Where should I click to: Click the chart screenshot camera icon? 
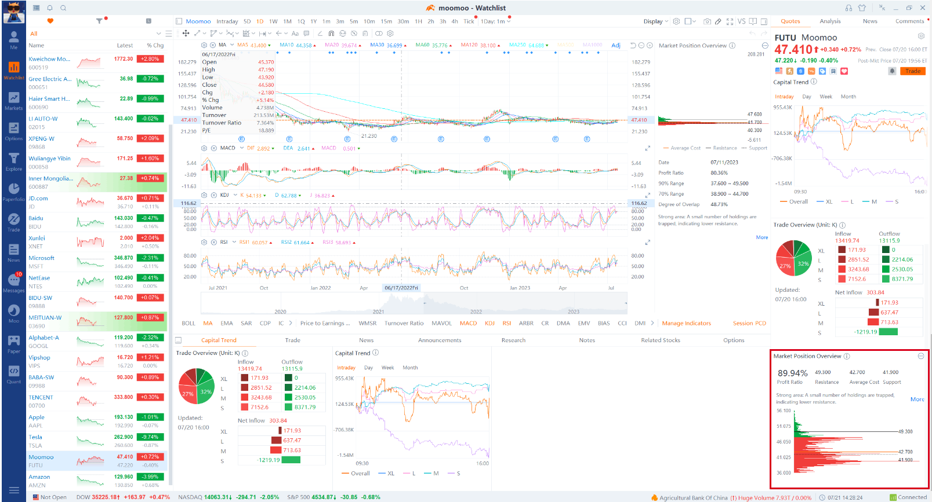[707, 21]
